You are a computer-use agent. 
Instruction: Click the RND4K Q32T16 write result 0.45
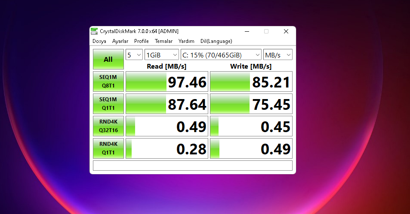pyautogui.click(x=251, y=126)
